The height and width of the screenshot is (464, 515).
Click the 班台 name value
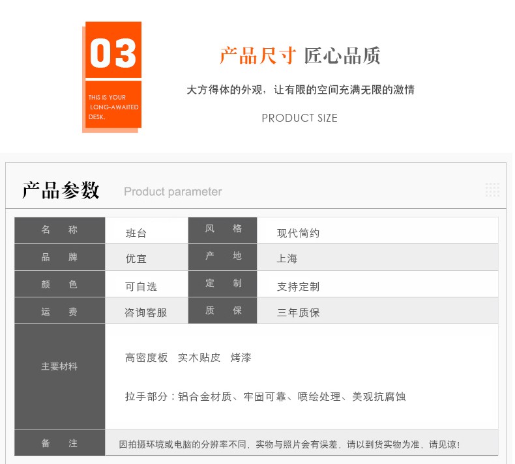point(136,233)
